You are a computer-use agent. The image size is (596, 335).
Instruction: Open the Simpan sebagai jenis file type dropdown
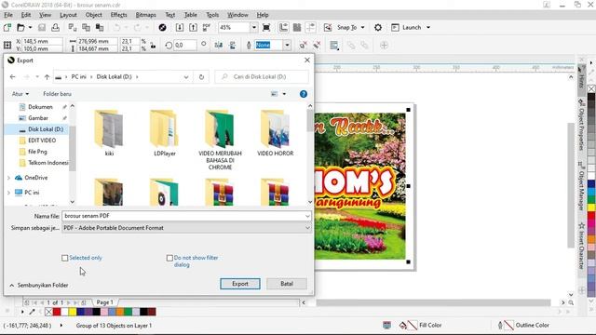click(307, 228)
